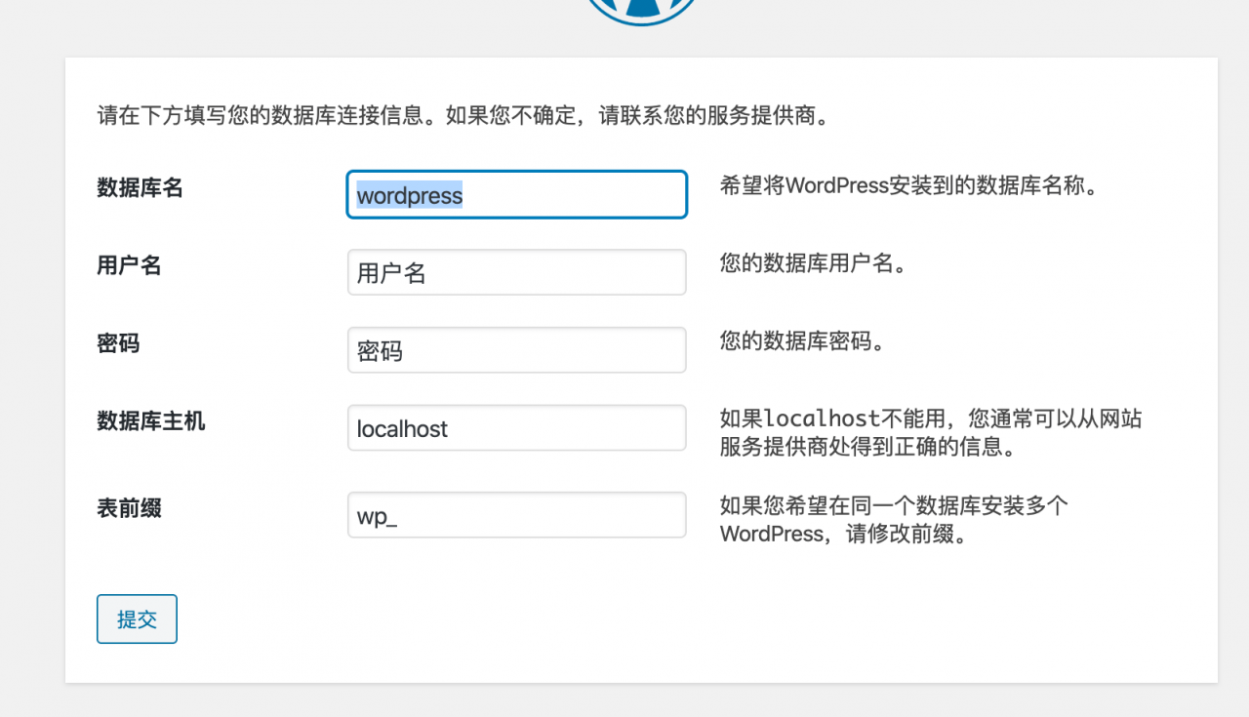Click the 表前缀 label

(x=129, y=508)
